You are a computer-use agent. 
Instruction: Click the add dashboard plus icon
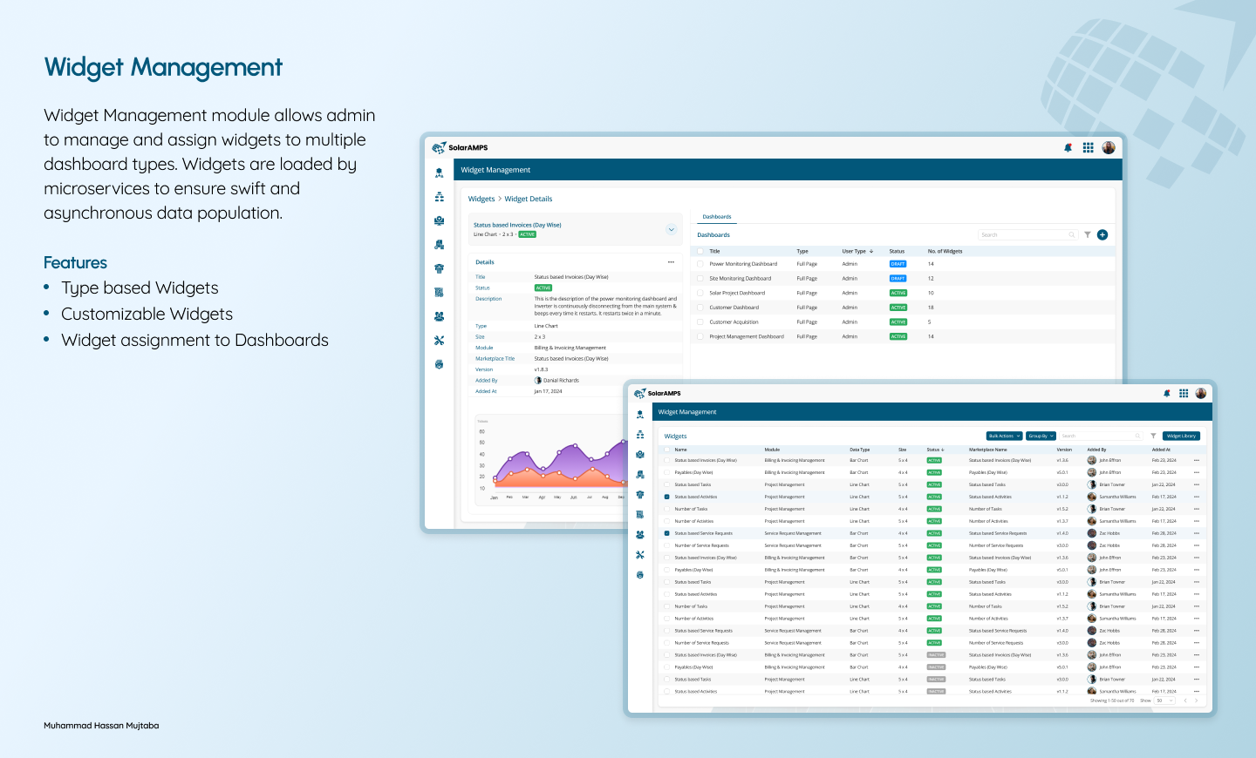1102,234
